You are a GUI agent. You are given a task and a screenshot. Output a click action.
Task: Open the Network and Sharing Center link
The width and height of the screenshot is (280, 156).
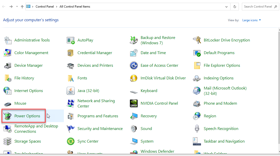[x=96, y=103]
